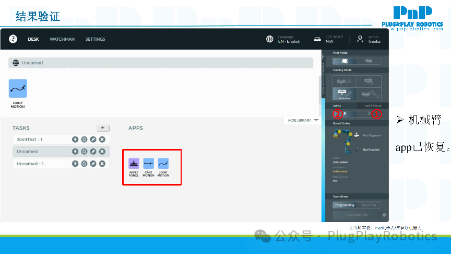The width and height of the screenshot is (451, 254).
Task: Click the Joints locked status text
Action: tap(340, 162)
